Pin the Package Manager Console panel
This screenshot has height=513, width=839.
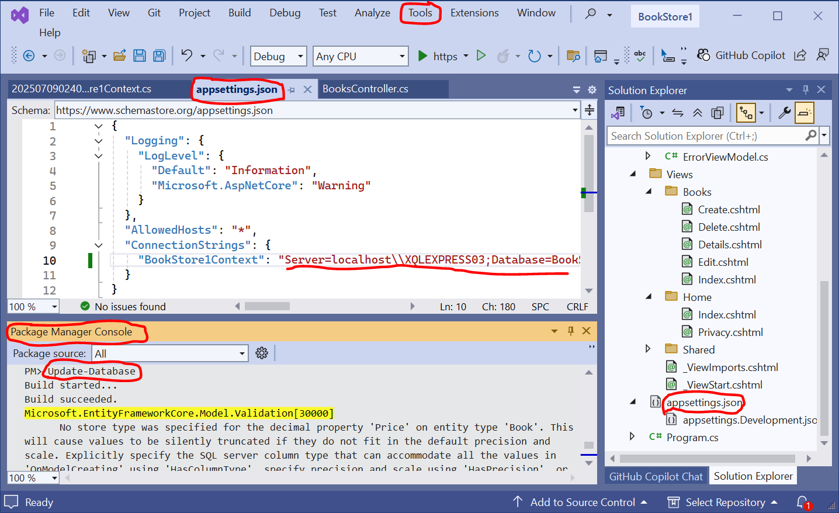point(571,331)
